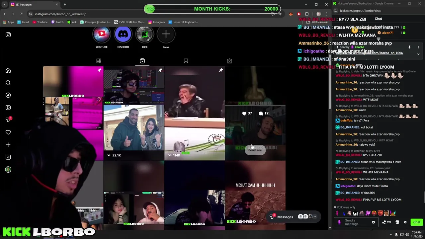Open the Chrome three-dot menu
The image size is (425, 239).
pos(326,14)
